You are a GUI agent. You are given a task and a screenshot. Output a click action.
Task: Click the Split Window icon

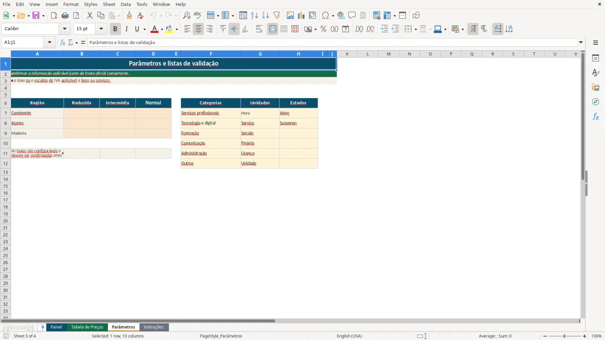tap(402, 16)
